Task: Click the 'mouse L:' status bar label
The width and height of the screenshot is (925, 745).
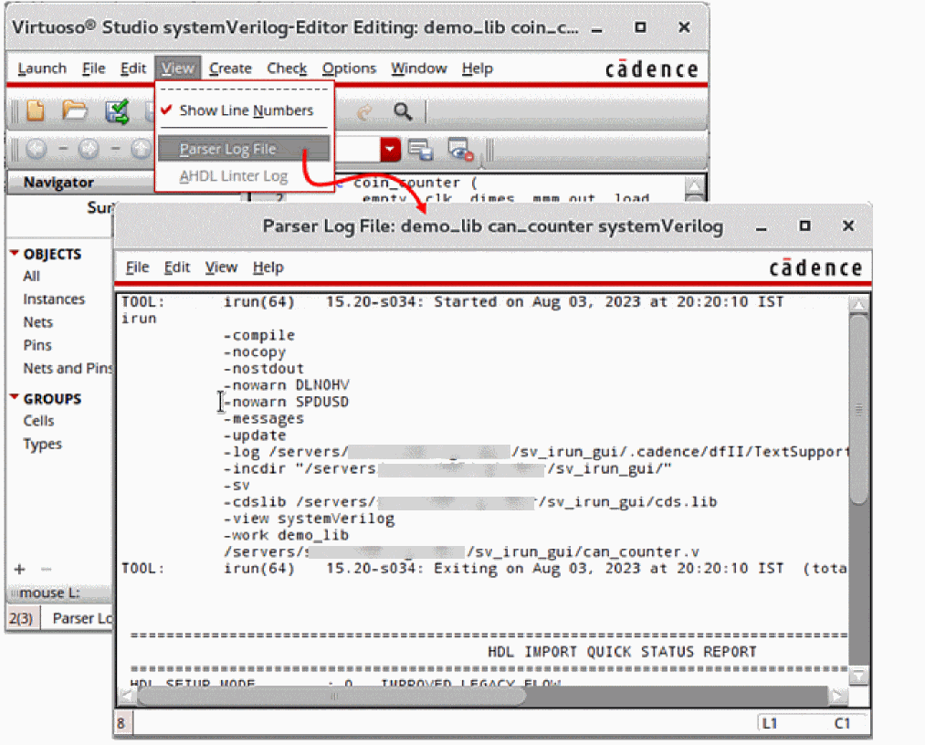Action: (49, 593)
